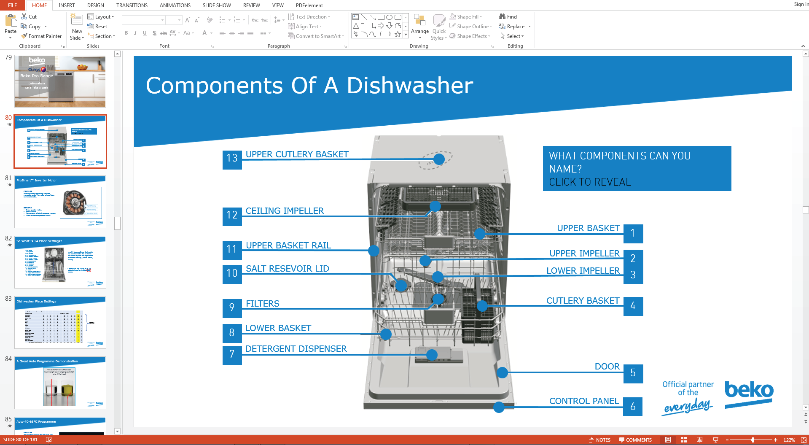The image size is (809, 445).
Task: Click the zoom slider in status bar
Action: click(x=752, y=440)
